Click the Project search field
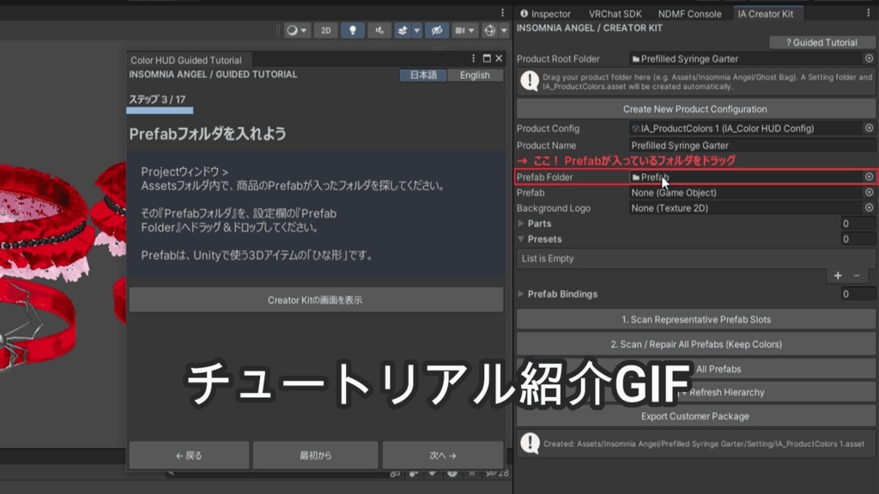 277,473
